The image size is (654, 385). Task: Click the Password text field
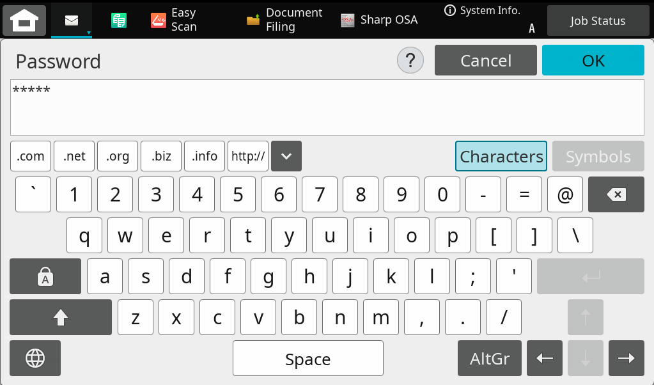327,107
